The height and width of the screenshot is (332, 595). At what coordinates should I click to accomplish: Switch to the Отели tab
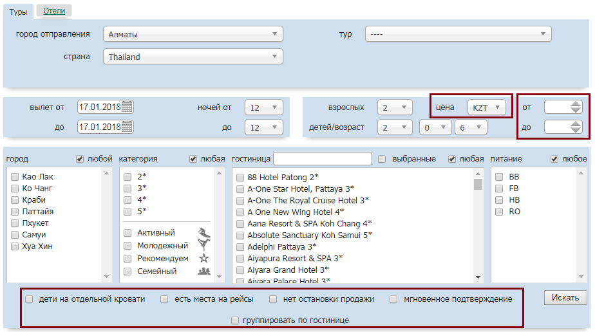pos(54,10)
